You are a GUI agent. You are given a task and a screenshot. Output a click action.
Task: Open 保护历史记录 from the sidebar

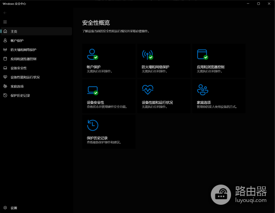click(x=36, y=95)
